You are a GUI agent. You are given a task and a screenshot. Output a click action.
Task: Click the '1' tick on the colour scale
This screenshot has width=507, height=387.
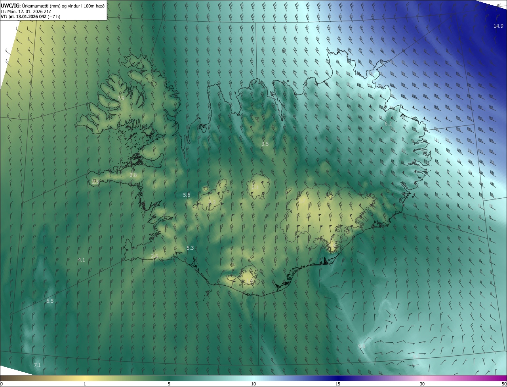click(85, 384)
